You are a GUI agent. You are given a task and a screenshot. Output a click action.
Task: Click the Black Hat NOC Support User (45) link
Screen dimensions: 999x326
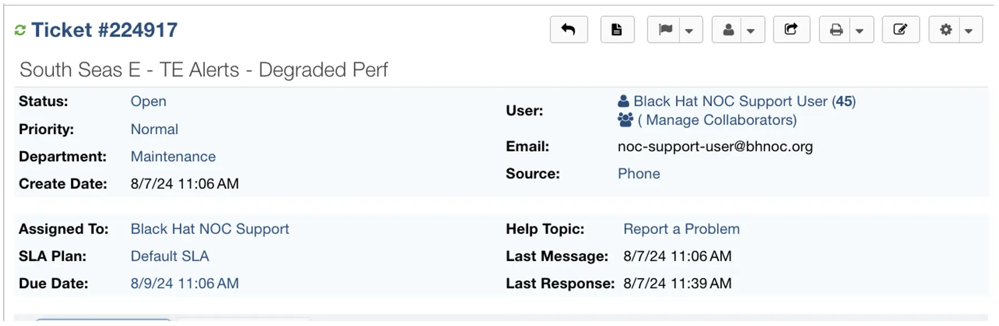pos(744,101)
